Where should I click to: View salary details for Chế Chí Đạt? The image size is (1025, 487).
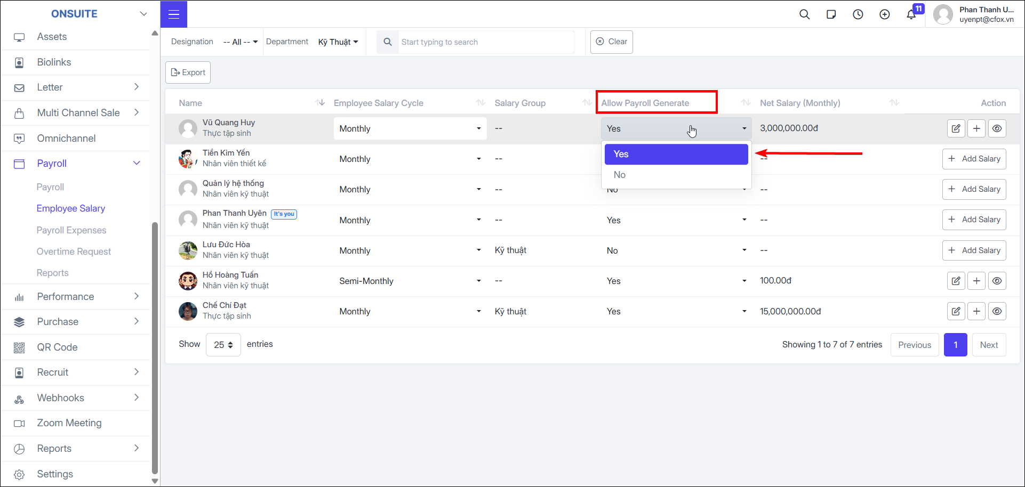(997, 311)
